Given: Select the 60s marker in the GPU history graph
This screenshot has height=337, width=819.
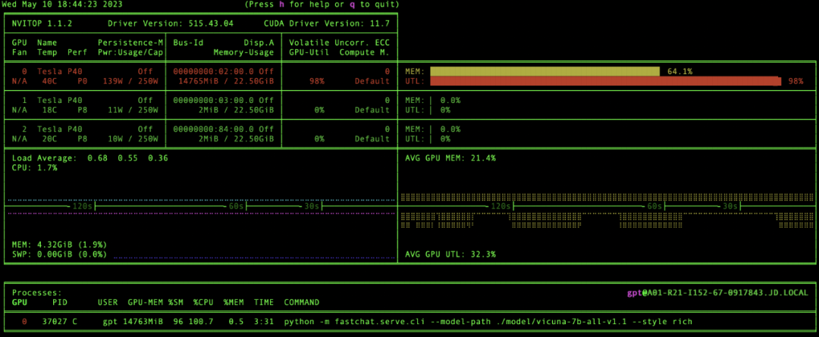Looking at the screenshot, I should click(x=654, y=207).
